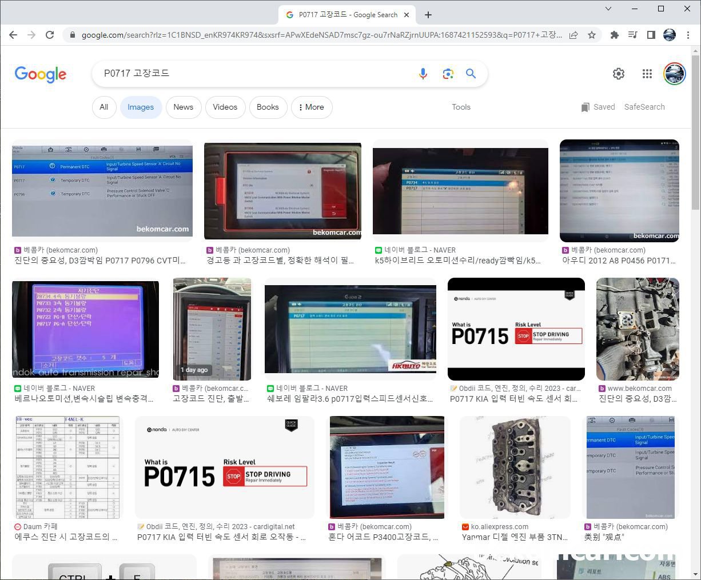
Task: Open Chrome's three-dot menu
Action: pos(688,35)
